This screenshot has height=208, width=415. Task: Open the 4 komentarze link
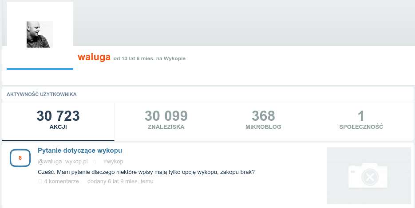pos(61,181)
